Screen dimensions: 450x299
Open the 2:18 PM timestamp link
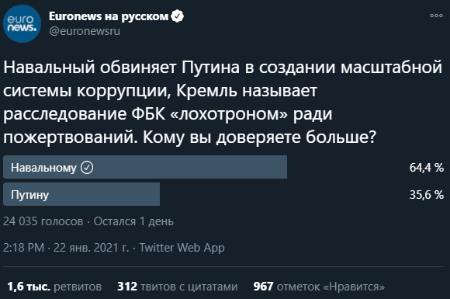click(x=23, y=248)
